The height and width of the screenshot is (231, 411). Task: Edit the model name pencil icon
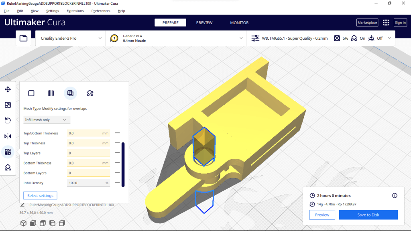(22, 205)
